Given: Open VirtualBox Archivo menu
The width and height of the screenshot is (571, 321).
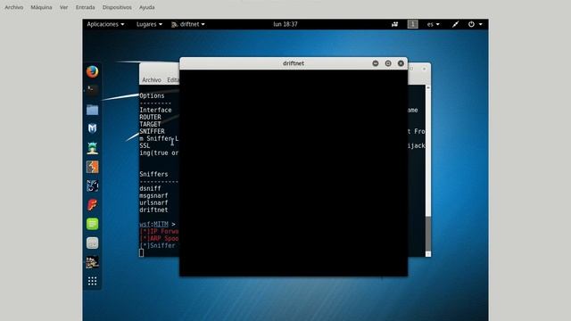Looking at the screenshot, I should pyautogui.click(x=14, y=7).
